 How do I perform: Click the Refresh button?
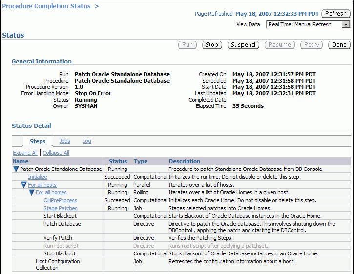pyautogui.click(x=335, y=14)
